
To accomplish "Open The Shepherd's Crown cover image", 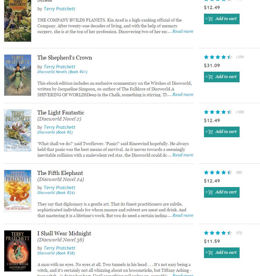I will point(18,75).
